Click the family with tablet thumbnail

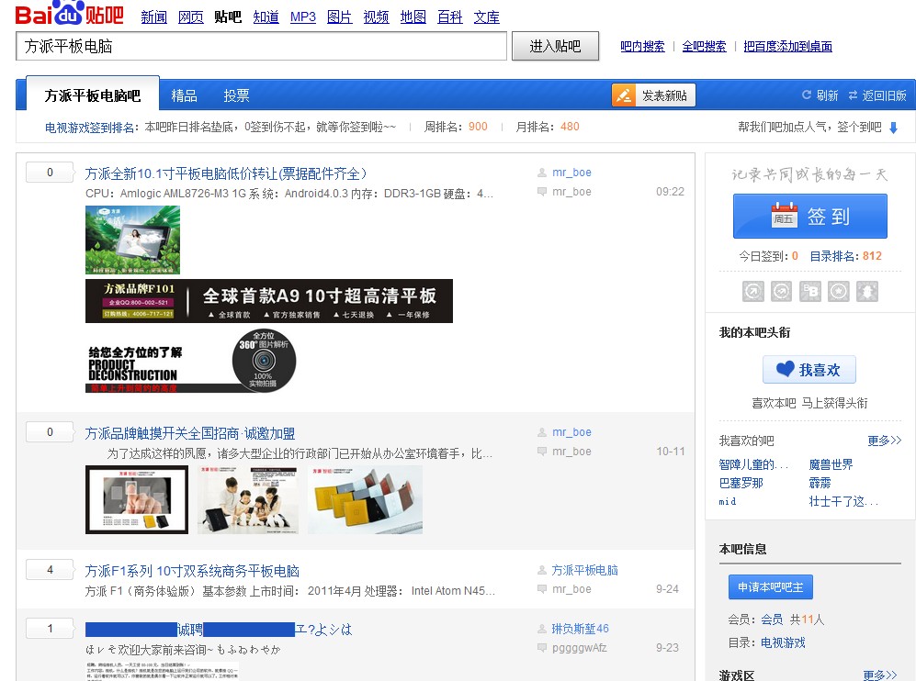(x=248, y=499)
